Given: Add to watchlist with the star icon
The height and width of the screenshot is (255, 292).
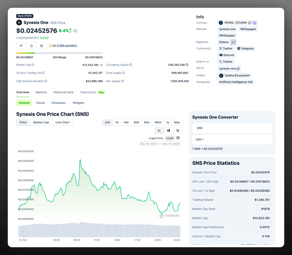Looking at the screenshot, I should click(x=41, y=46).
